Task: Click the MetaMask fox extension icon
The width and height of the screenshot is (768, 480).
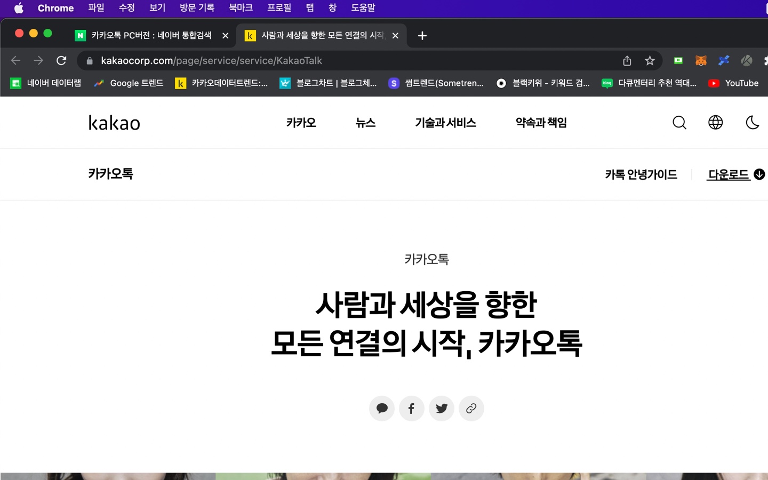Action: pos(701,61)
